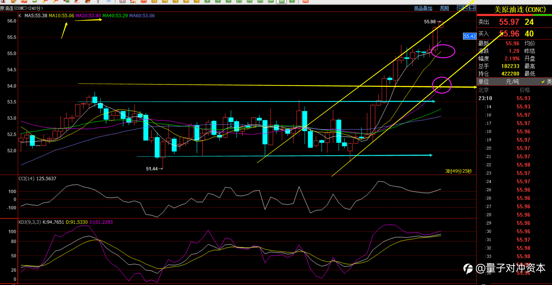Viewport: 552px width, 285px height.
Task: Click the blue 55.42 price axis tag
Action: pos(470,36)
